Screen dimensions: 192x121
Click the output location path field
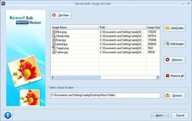click(x=105, y=95)
